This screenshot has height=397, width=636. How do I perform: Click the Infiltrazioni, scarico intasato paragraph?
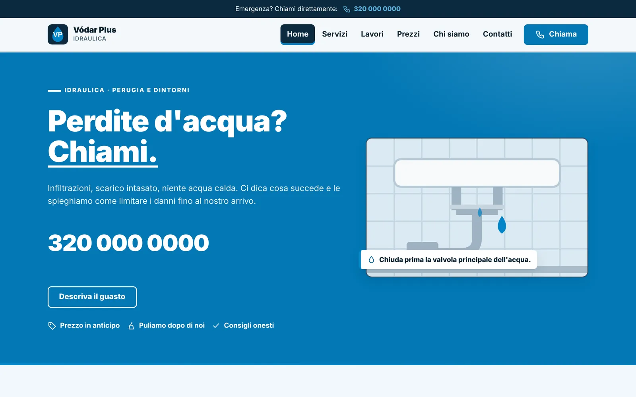pos(194,195)
